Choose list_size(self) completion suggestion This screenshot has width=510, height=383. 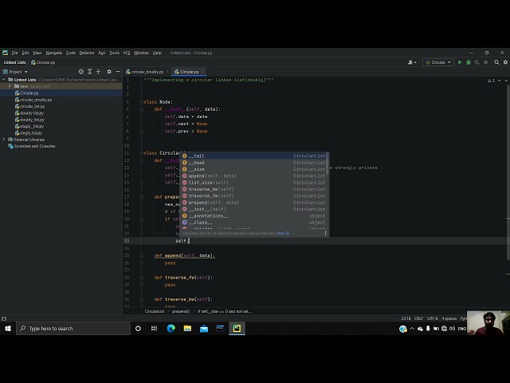tap(254, 183)
